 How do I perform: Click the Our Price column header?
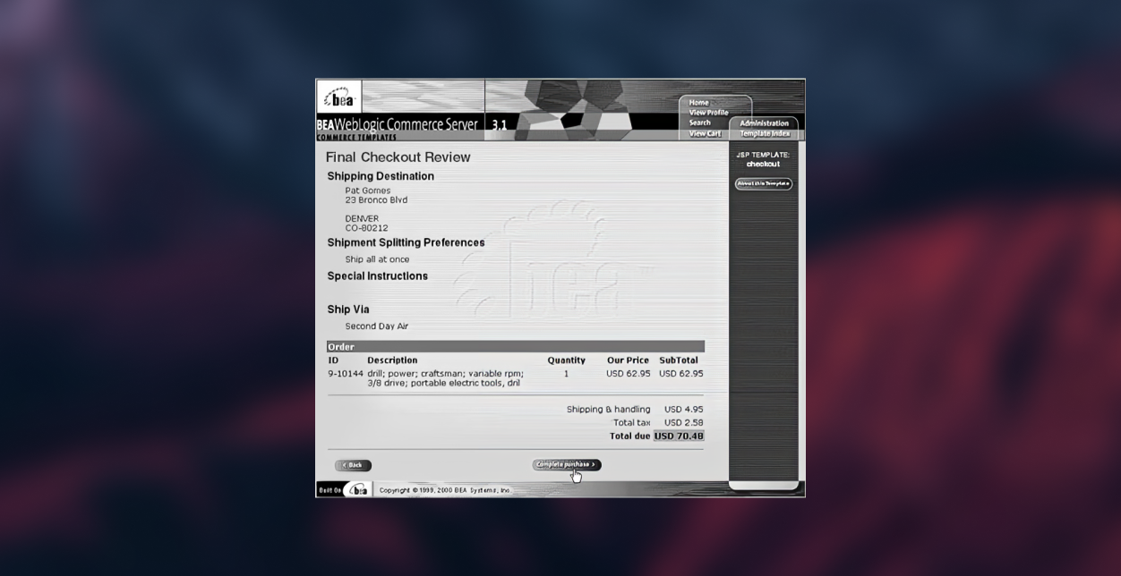point(628,360)
